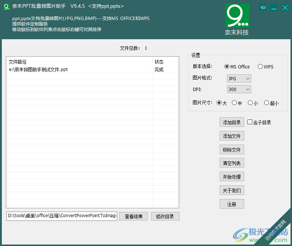Select WPS version option
The image size is (292, 246).
click(x=266, y=67)
